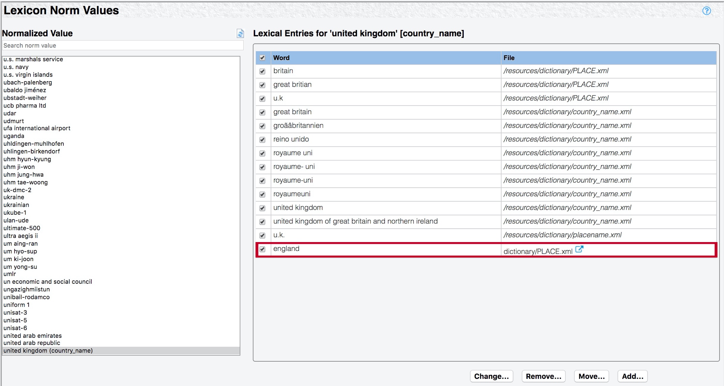Select 'ukraine' in the norm list

(14, 197)
